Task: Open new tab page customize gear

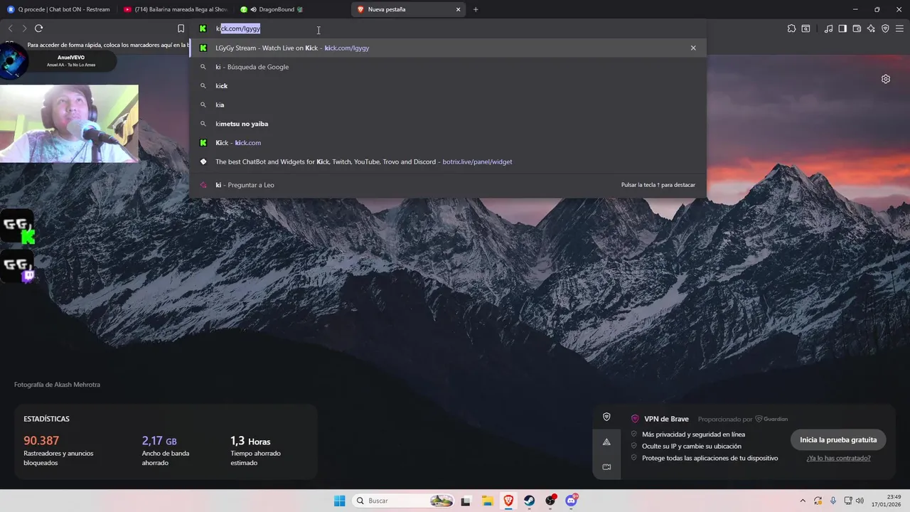Action: pyautogui.click(x=886, y=79)
